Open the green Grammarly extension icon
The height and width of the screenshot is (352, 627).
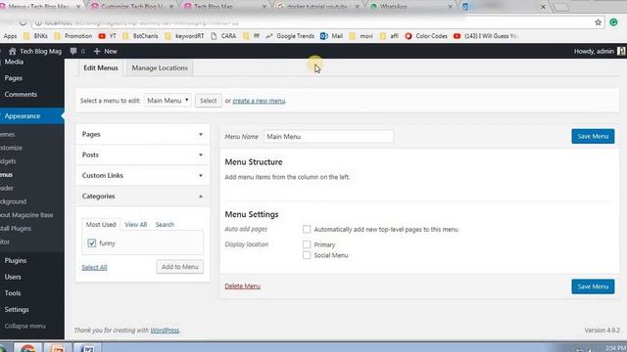(613, 22)
